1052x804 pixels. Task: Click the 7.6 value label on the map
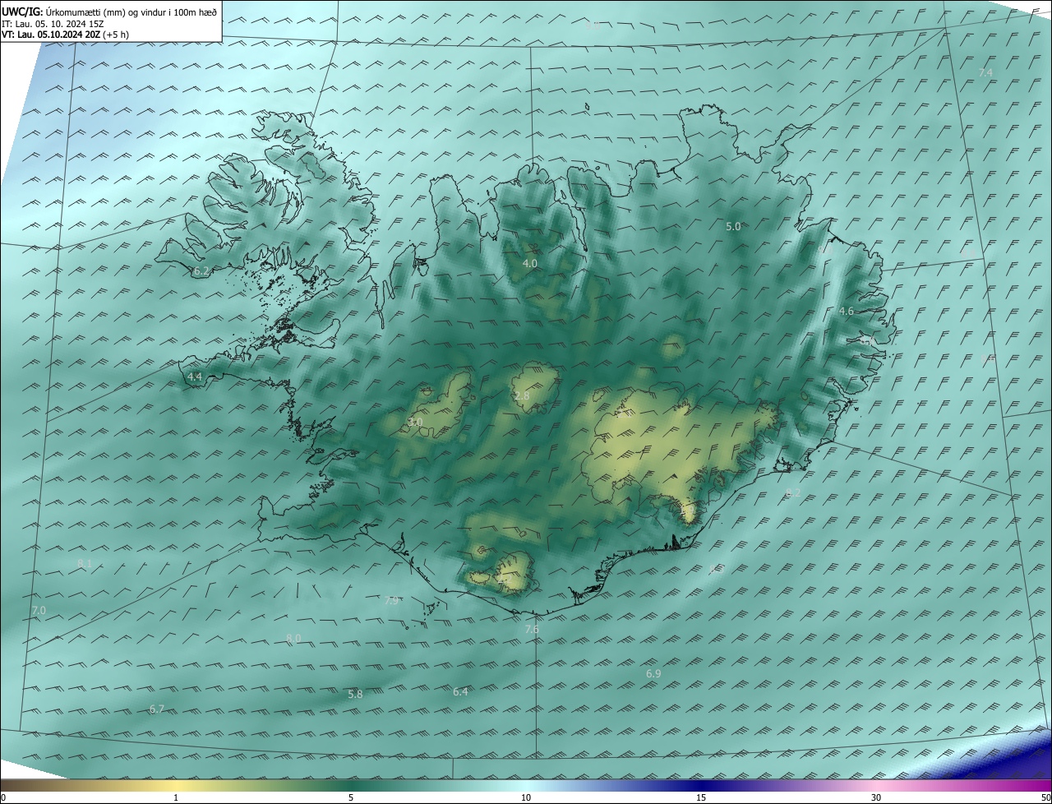coord(532,629)
